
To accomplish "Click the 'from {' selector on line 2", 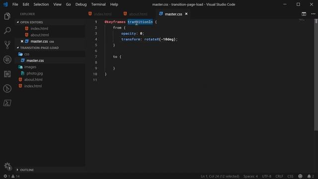I will (x=119, y=28).
